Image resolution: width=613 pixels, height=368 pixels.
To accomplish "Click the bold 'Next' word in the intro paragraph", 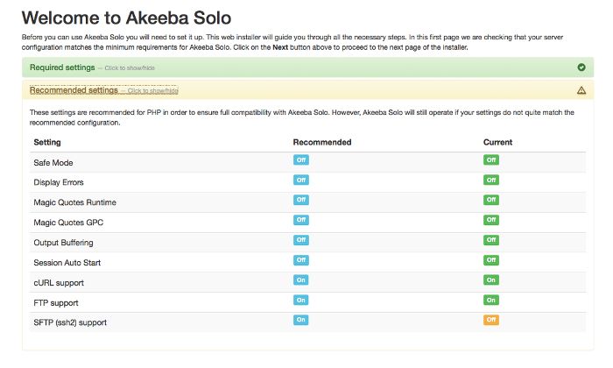I will click(x=280, y=47).
